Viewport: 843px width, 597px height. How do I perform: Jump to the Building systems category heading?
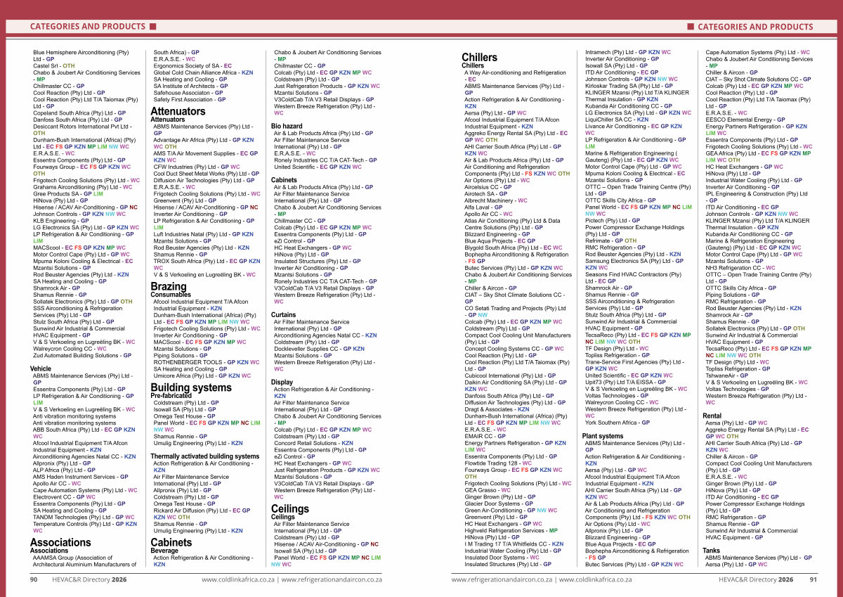click(x=190, y=387)
